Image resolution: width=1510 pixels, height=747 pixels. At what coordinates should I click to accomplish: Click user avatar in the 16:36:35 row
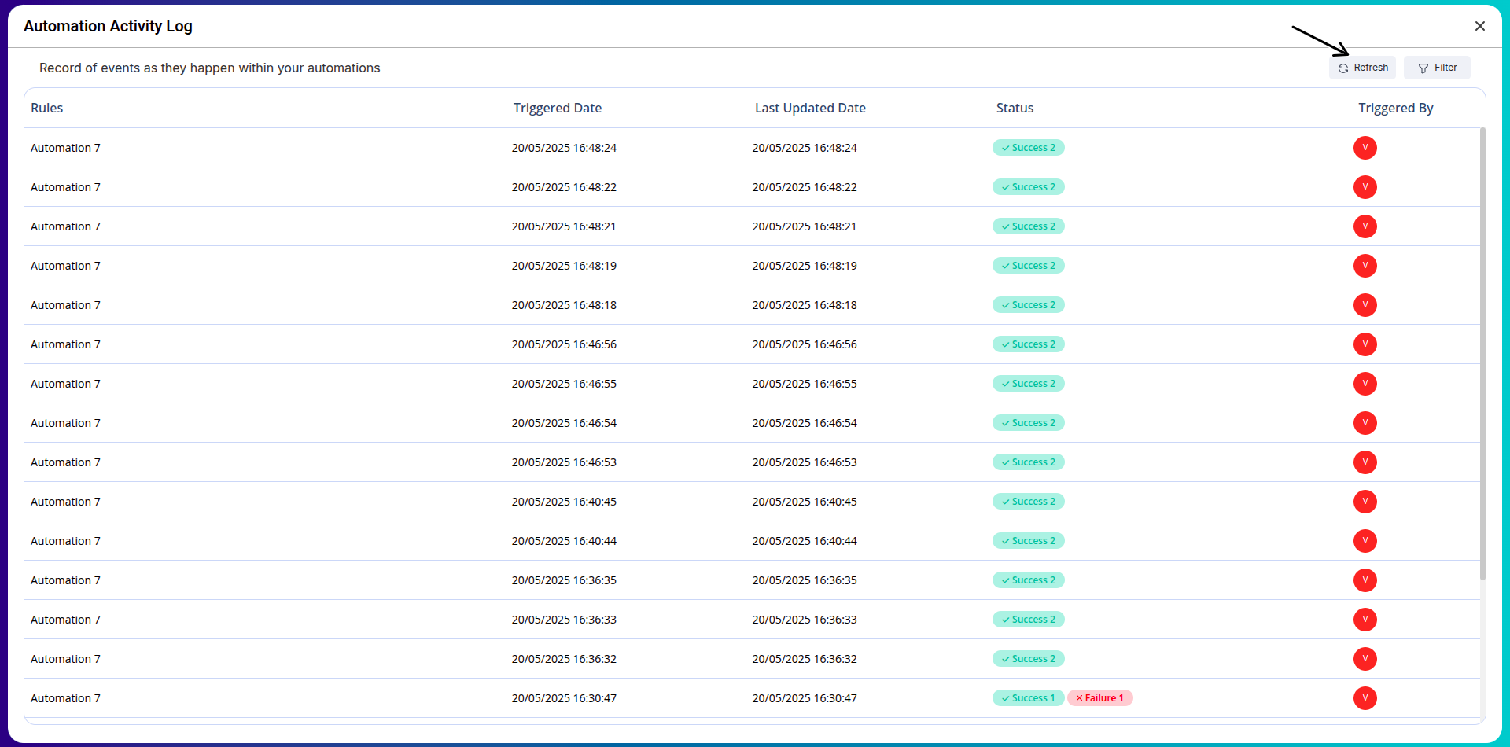[1365, 580]
